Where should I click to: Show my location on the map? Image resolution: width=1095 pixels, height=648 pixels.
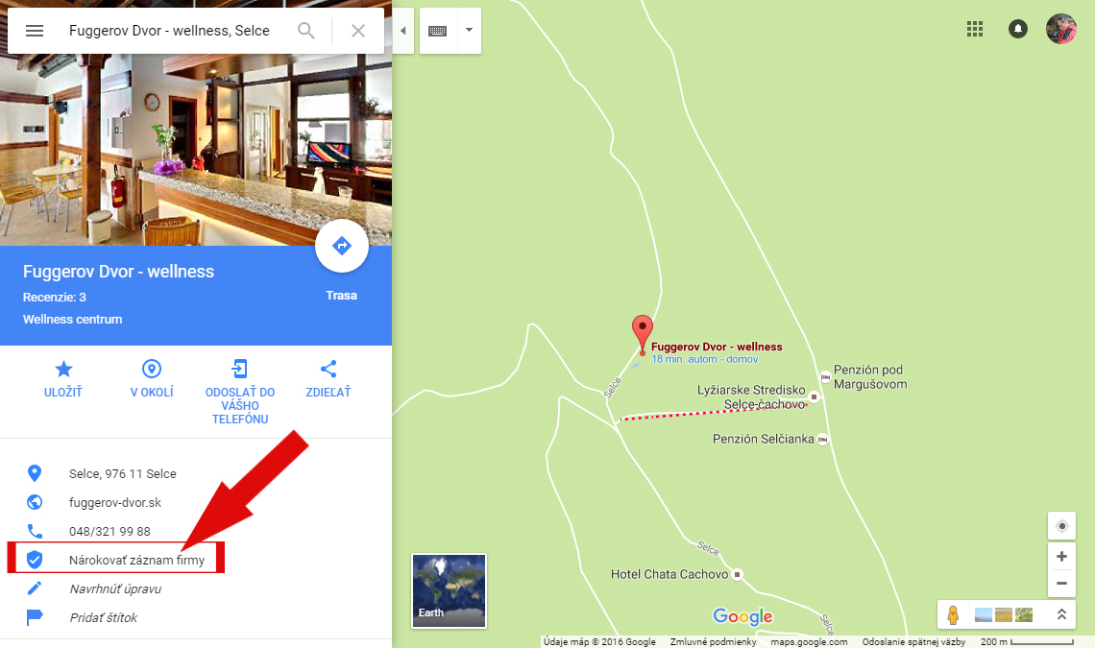1061,526
